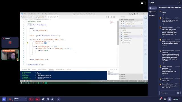This screenshot has height=102, width=182.
Task: Toggle the secondary side bar layout icon
Action: click(135, 14)
